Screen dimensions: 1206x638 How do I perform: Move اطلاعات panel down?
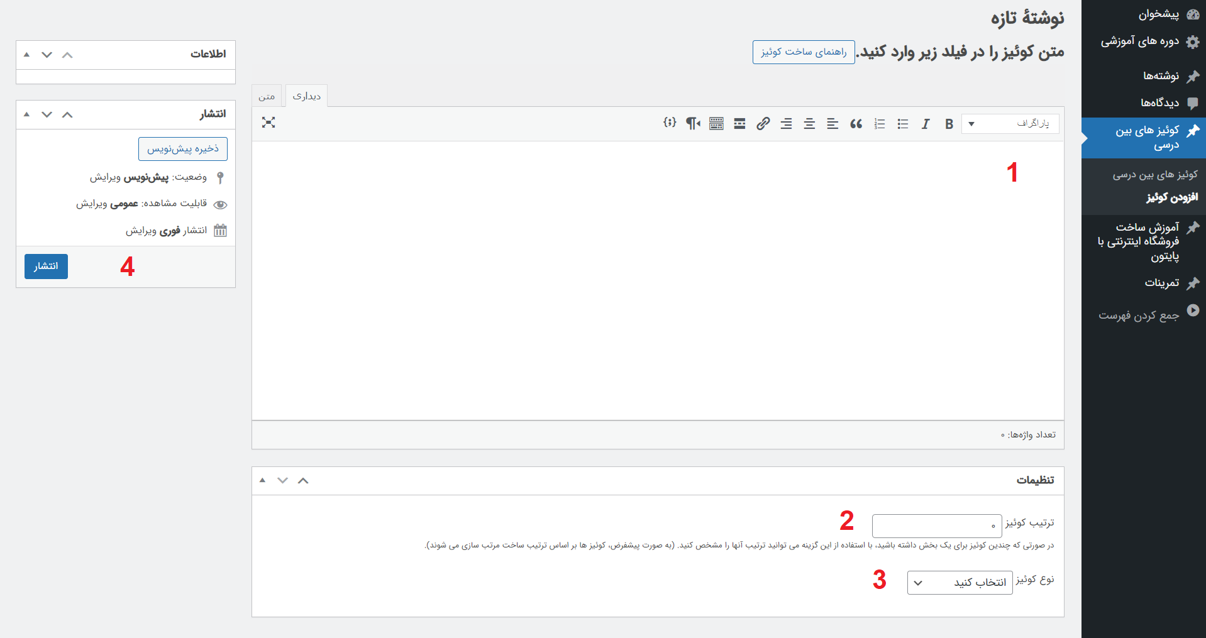click(47, 55)
